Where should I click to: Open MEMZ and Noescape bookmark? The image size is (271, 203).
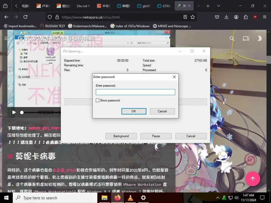tap(172, 26)
